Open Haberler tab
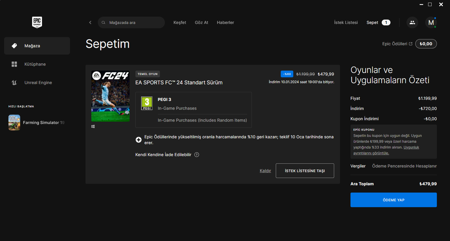Image resolution: width=450 pixels, height=241 pixels. [225, 22]
